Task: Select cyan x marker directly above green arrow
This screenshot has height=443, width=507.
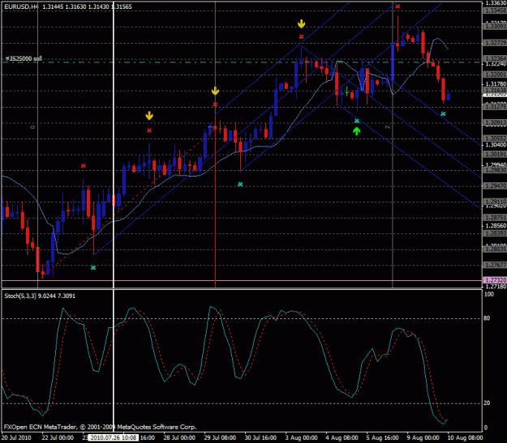Action: coord(357,121)
